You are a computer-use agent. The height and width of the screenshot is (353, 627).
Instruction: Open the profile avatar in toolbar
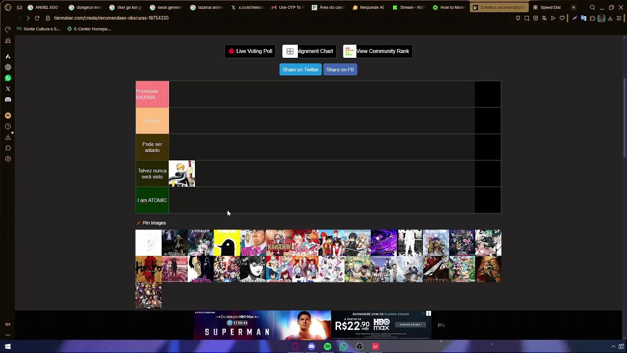pos(601,18)
